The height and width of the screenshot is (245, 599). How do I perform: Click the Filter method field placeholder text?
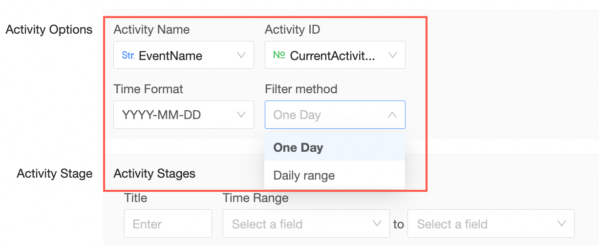point(297,115)
